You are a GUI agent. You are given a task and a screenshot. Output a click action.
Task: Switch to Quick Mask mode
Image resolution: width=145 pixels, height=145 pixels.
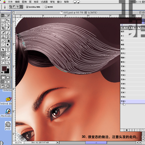(x=8, y=78)
